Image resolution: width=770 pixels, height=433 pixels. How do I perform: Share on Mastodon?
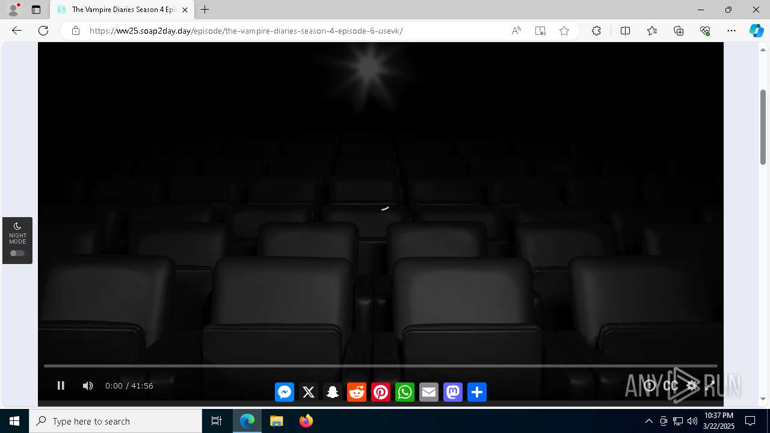click(x=453, y=392)
